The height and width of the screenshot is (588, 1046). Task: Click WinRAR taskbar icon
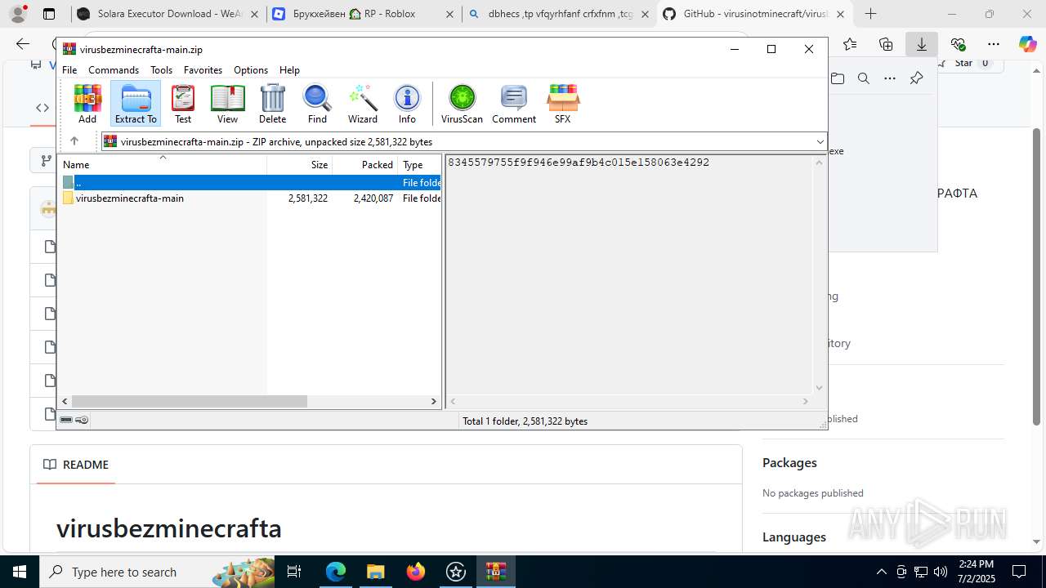pyautogui.click(x=495, y=572)
